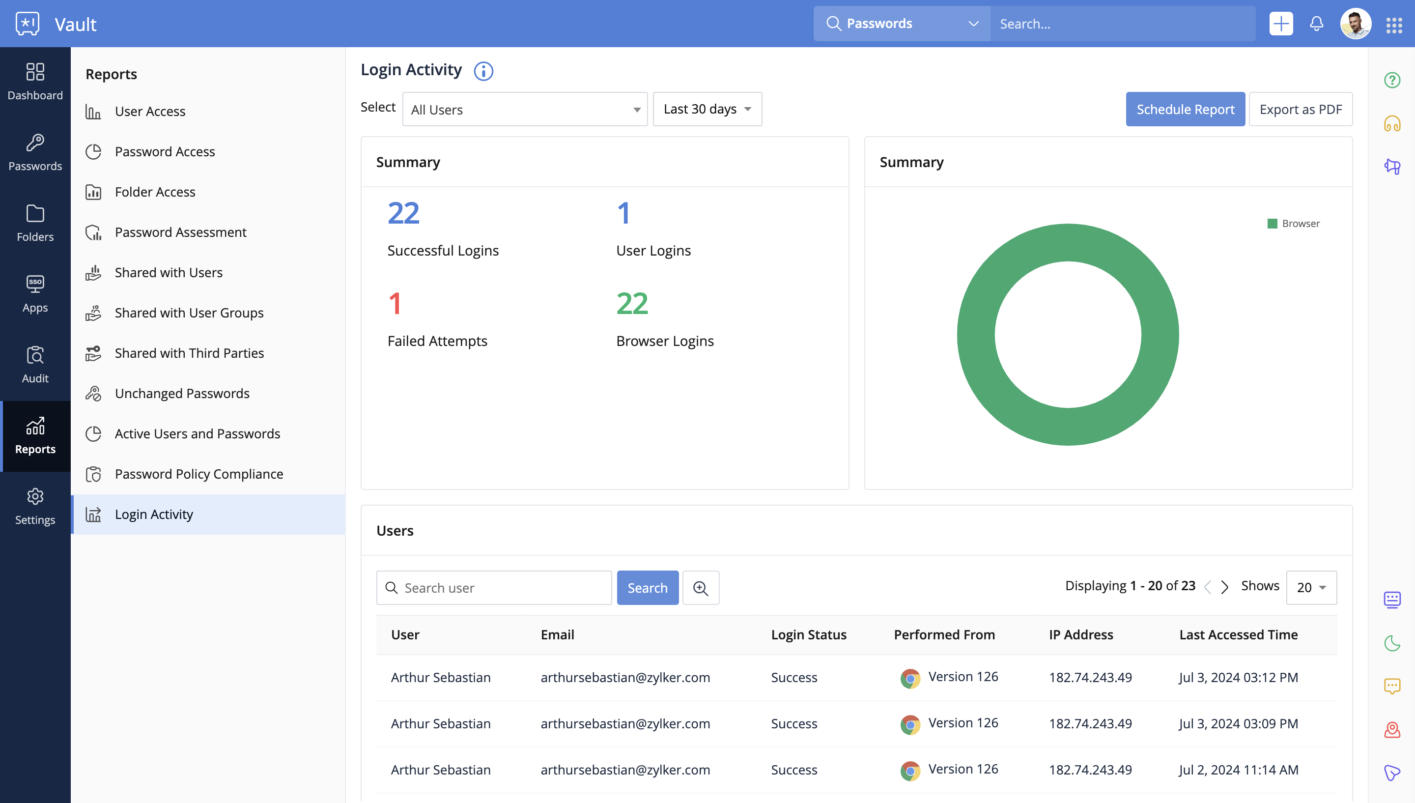Open the Last 30 days dropdown
The width and height of the screenshot is (1415, 803).
click(x=707, y=109)
